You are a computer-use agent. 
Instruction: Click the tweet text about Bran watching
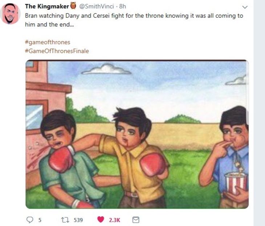click(x=134, y=20)
